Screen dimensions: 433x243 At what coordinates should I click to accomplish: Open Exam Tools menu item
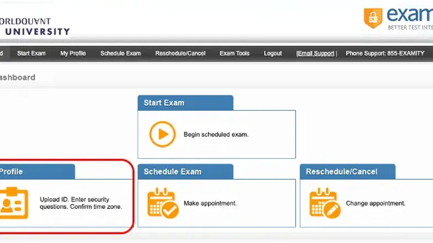point(234,53)
